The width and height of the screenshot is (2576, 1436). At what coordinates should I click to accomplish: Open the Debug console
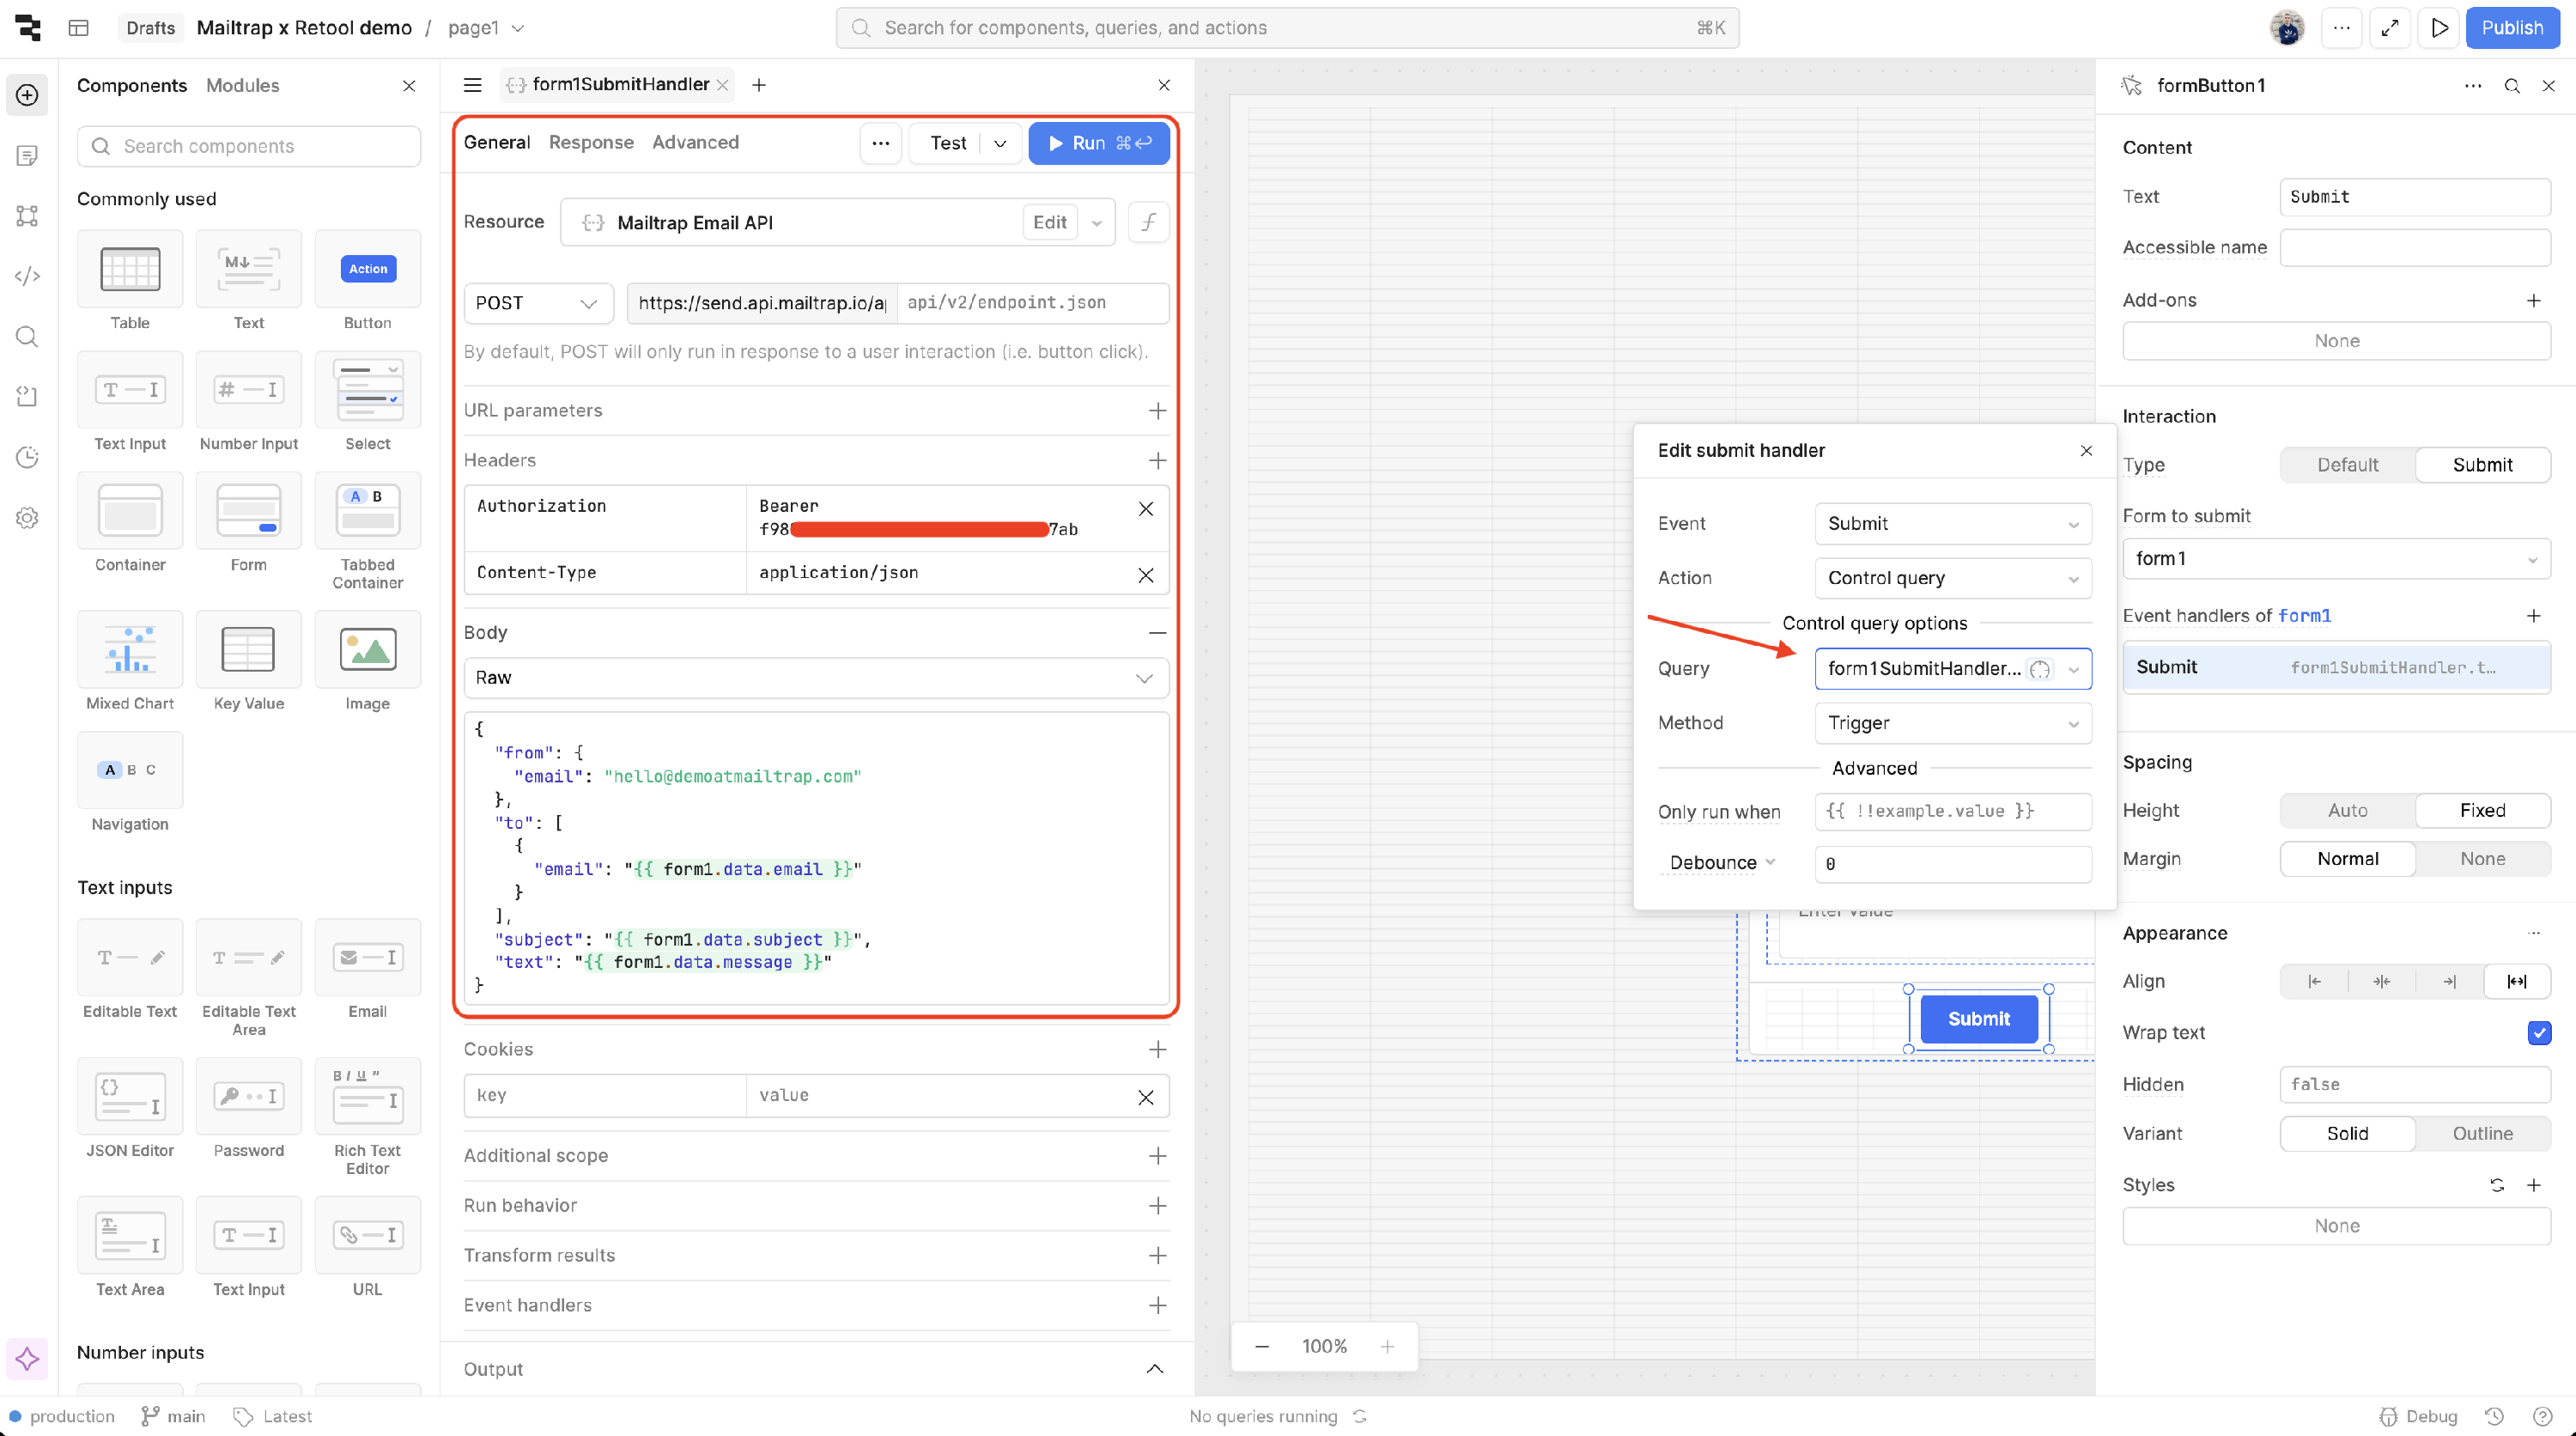(2418, 1416)
